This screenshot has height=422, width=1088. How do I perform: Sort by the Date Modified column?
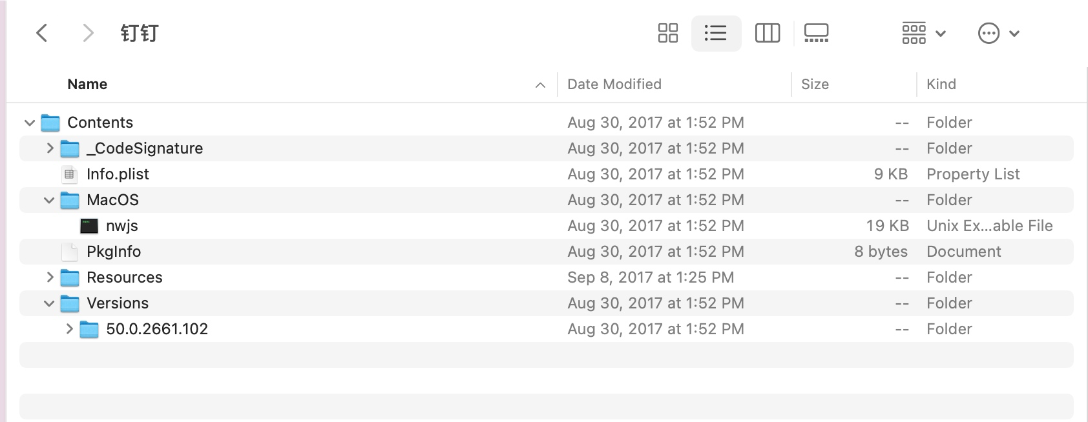click(614, 84)
